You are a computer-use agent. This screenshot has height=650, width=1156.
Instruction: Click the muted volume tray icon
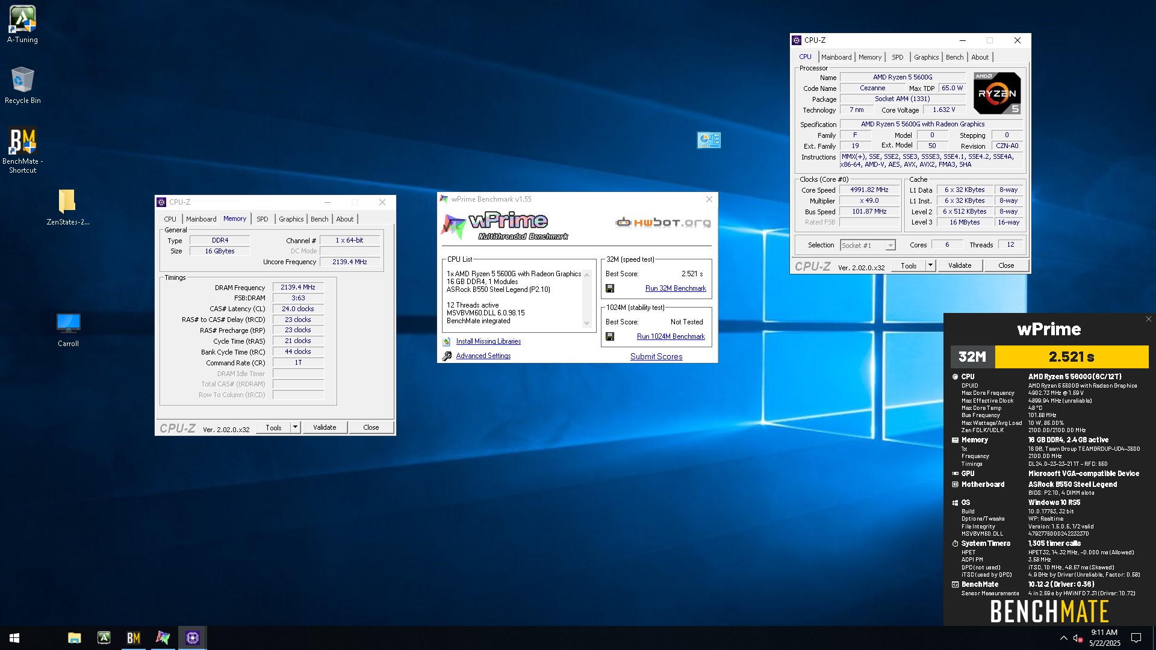1078,638
